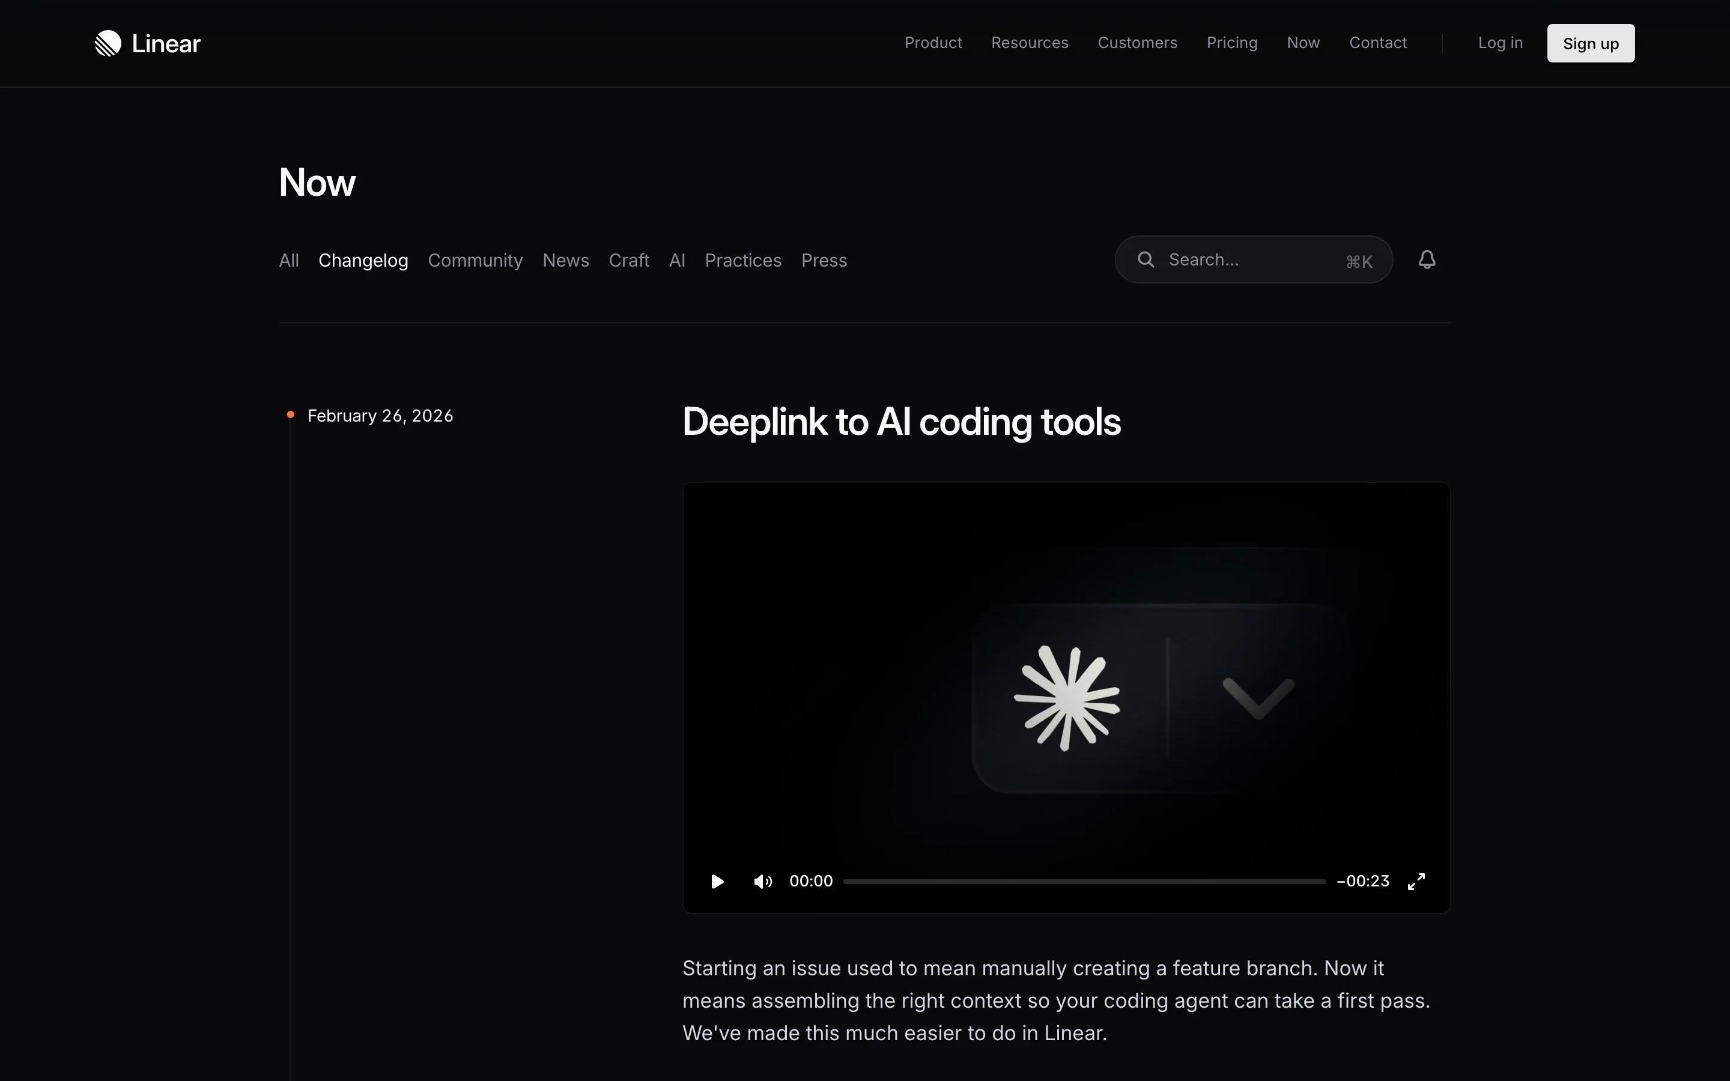
Task: Enter fullscreen video mode
Action: click(1415, 882)
